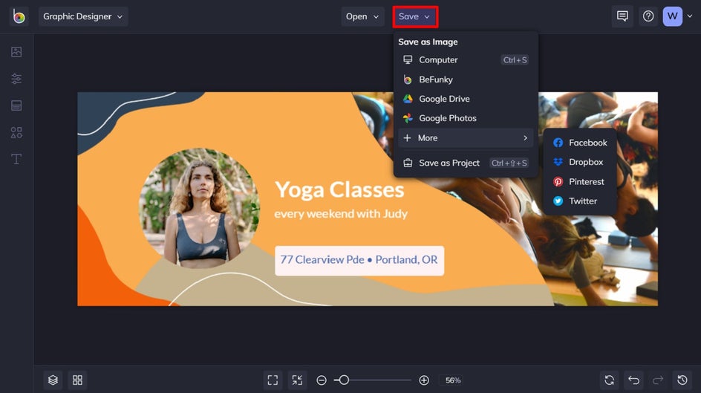
Task: Share to Twitter from submenu
Action: [580, 201]
